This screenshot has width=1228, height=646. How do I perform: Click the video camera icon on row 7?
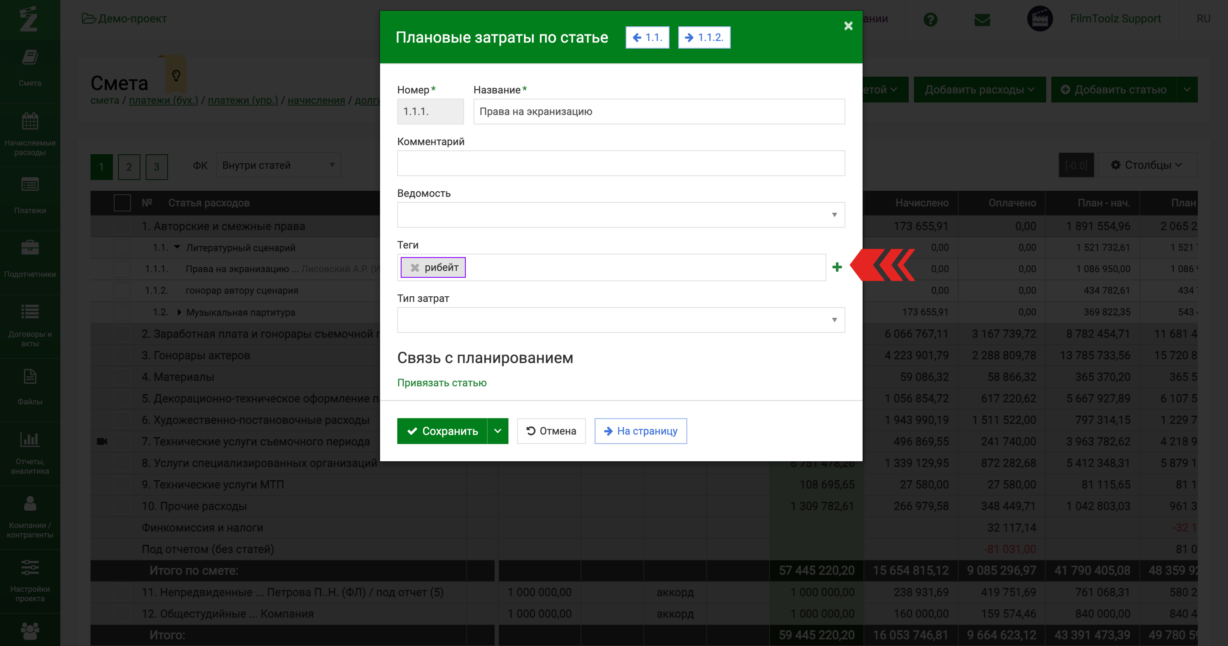[102, 441]
